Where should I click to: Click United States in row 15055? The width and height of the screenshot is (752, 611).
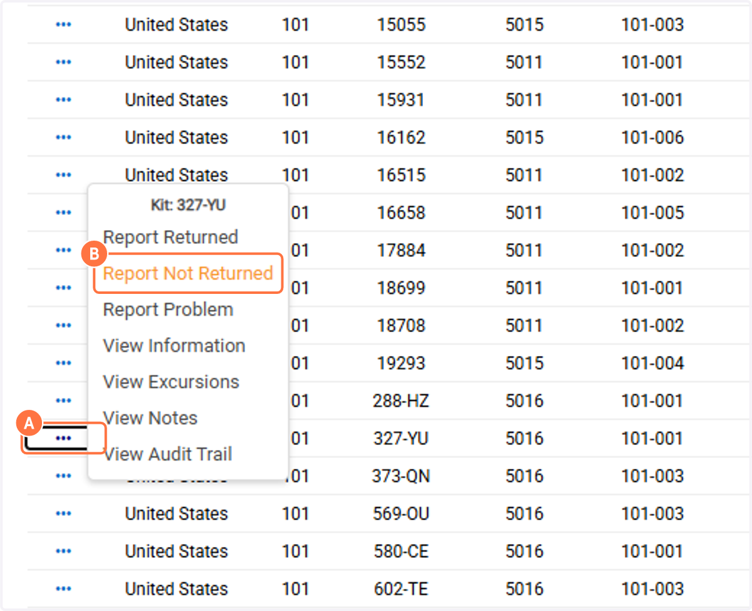pyautogui.click(x=177, y=25)
